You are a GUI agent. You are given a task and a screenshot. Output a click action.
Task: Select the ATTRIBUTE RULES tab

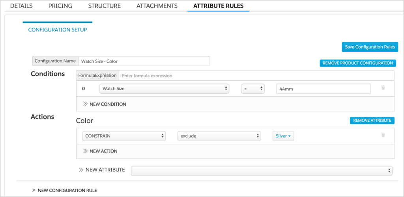click(x=218, y=6)
